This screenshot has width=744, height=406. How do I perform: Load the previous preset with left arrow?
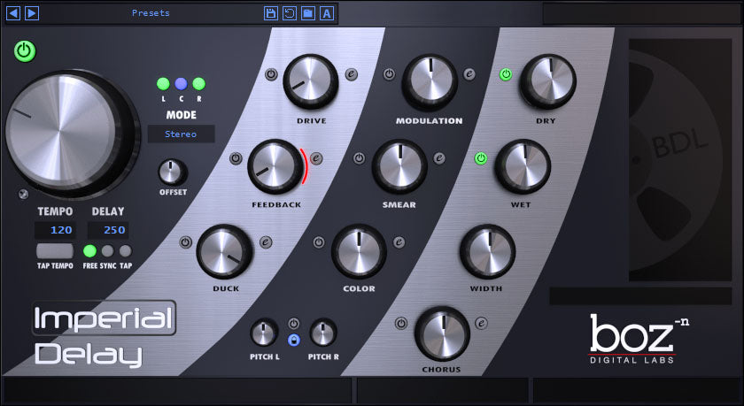click(x=13, y=13)
